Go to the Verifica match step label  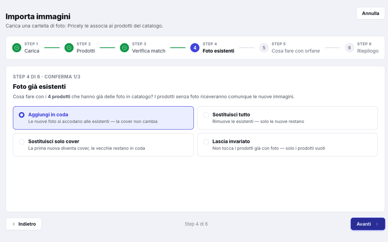tap(149, 51)
